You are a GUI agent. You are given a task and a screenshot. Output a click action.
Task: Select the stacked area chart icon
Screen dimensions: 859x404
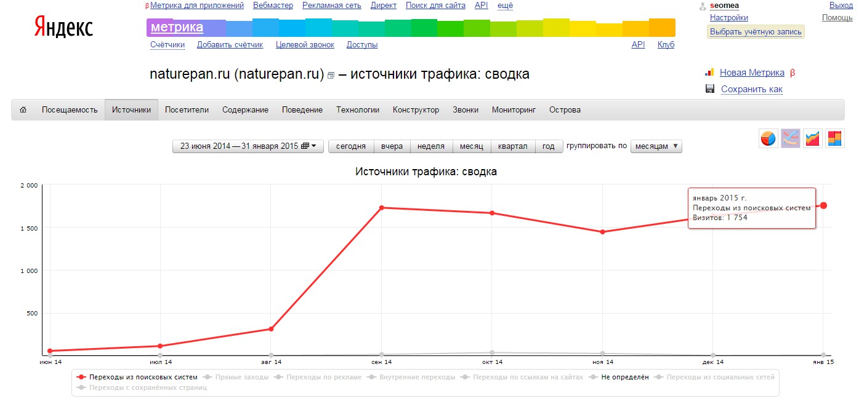point(813,138)
